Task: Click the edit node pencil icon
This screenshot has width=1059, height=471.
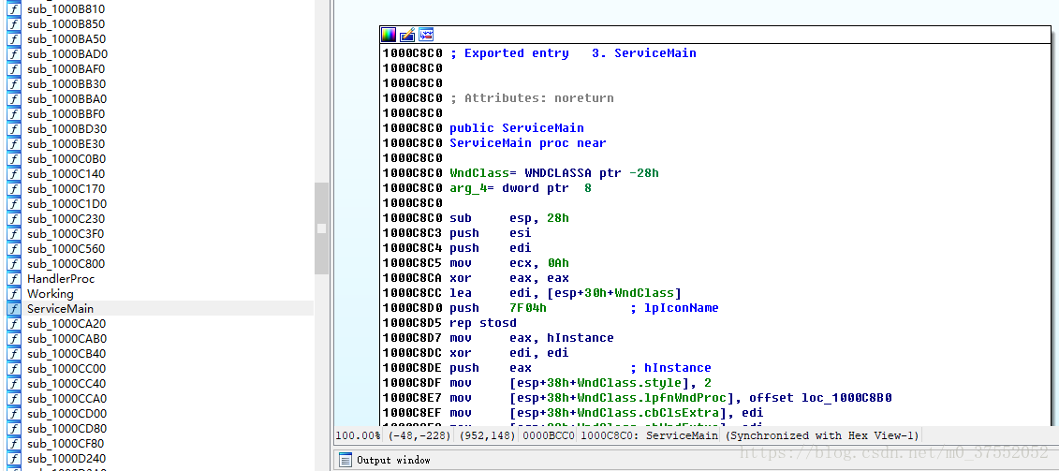Action: pos(407,35)
